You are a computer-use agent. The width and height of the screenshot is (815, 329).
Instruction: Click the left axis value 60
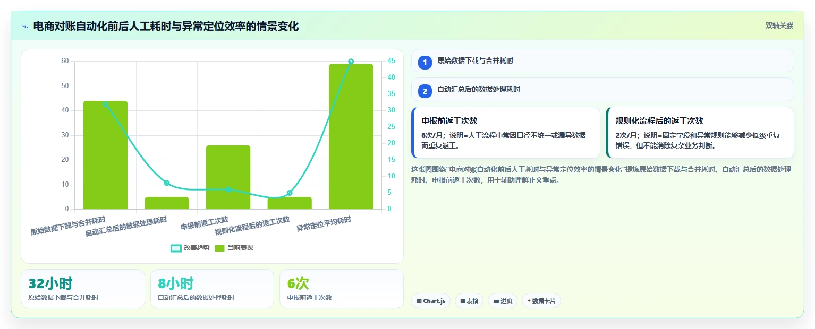point(65,61)
